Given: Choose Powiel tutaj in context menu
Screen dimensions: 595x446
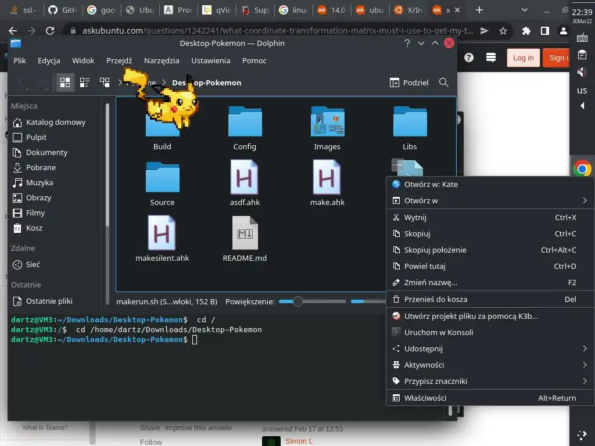Looking at the screenshot, I should click(490, 266).
